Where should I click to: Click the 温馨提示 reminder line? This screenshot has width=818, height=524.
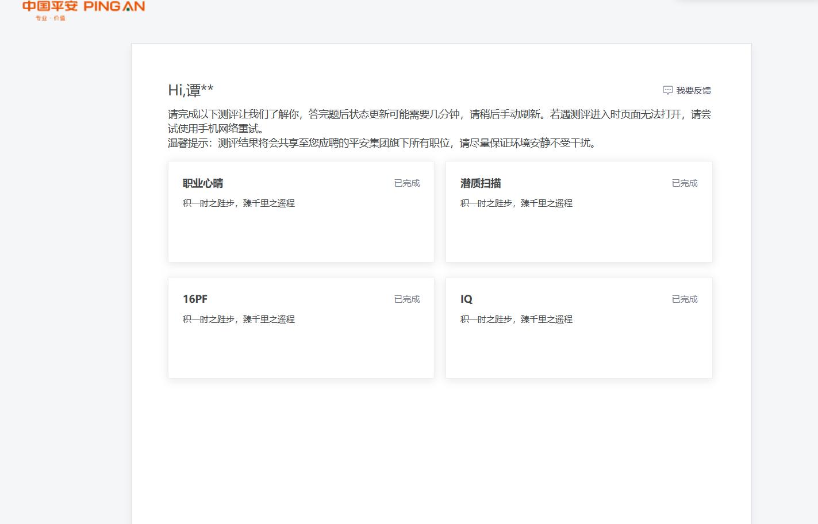click(x=381, y=144)
